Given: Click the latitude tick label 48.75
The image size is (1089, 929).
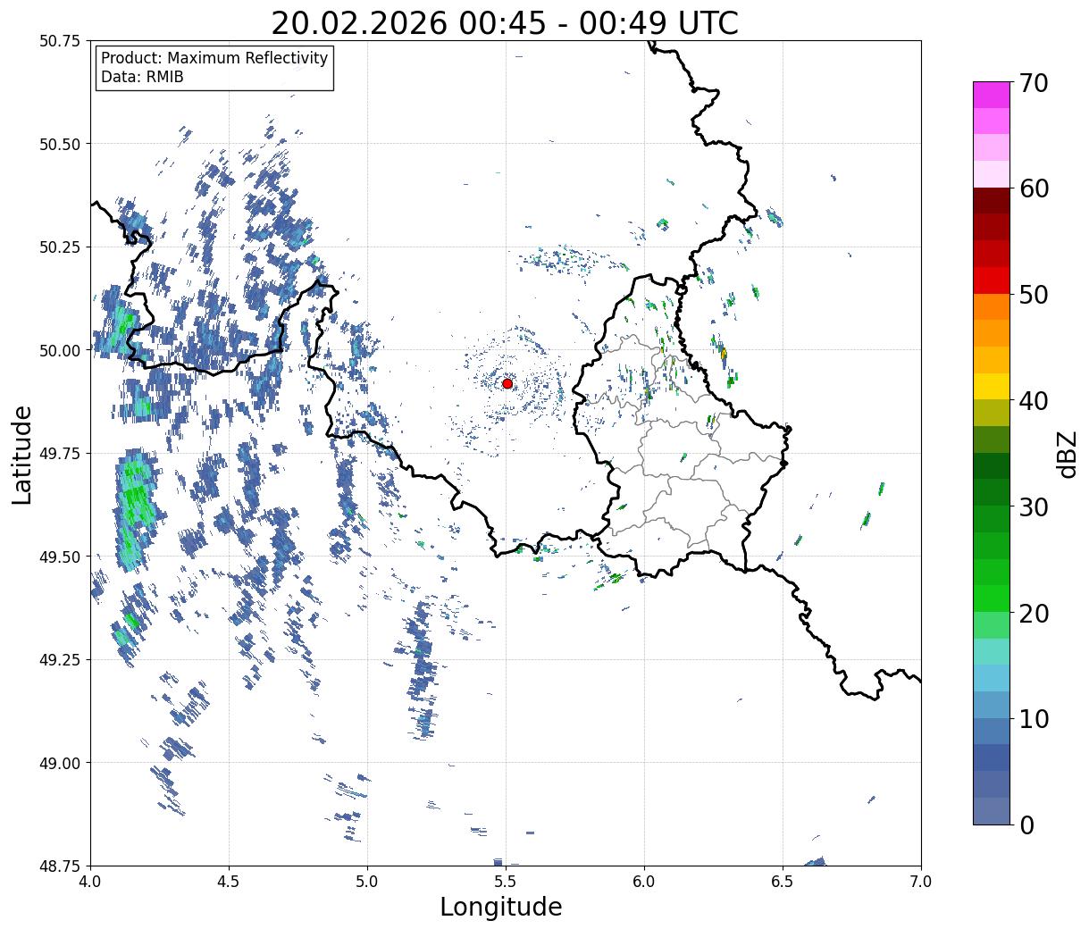Looking at the screenshot, I should [60, 866].
